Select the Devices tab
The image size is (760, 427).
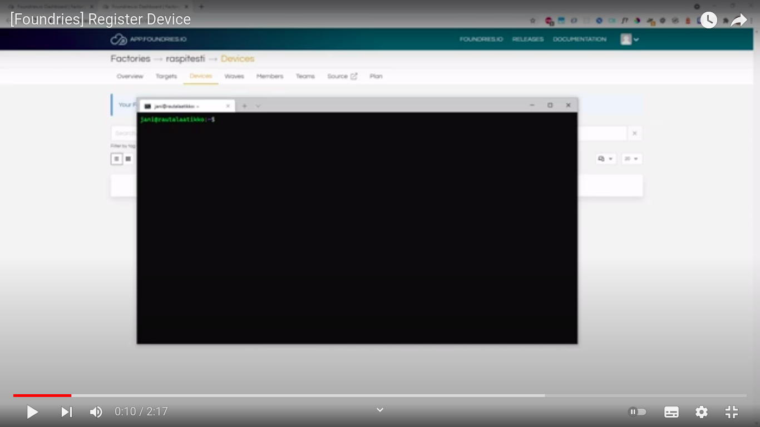[201, 76]
